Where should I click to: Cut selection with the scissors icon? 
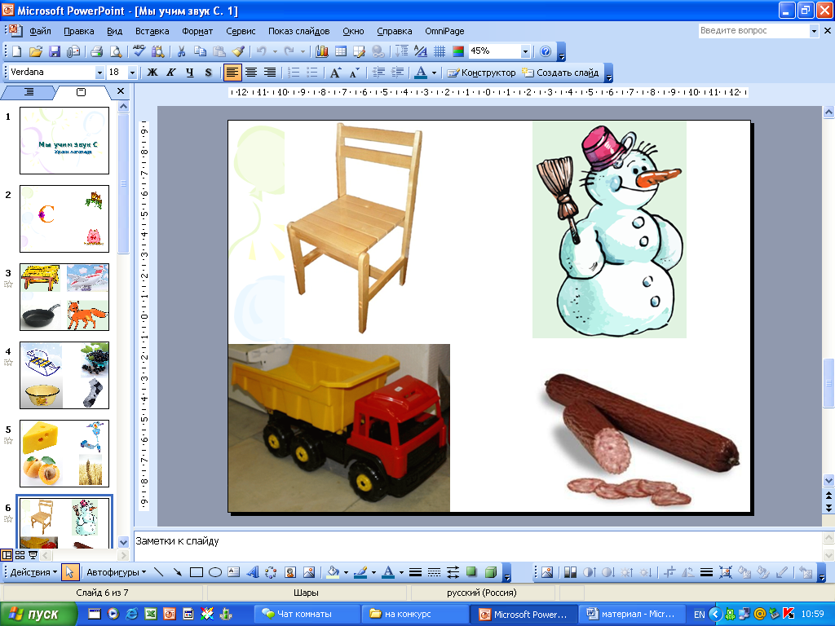181,51
